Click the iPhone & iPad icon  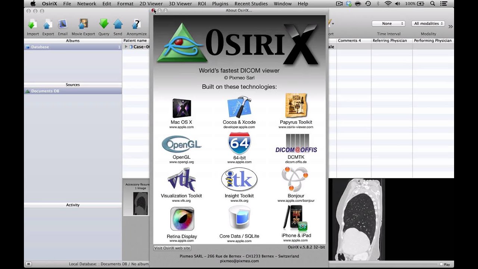click(295, 218)
